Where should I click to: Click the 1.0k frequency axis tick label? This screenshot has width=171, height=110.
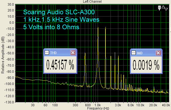pyautogui.click(x=98, y=105)
